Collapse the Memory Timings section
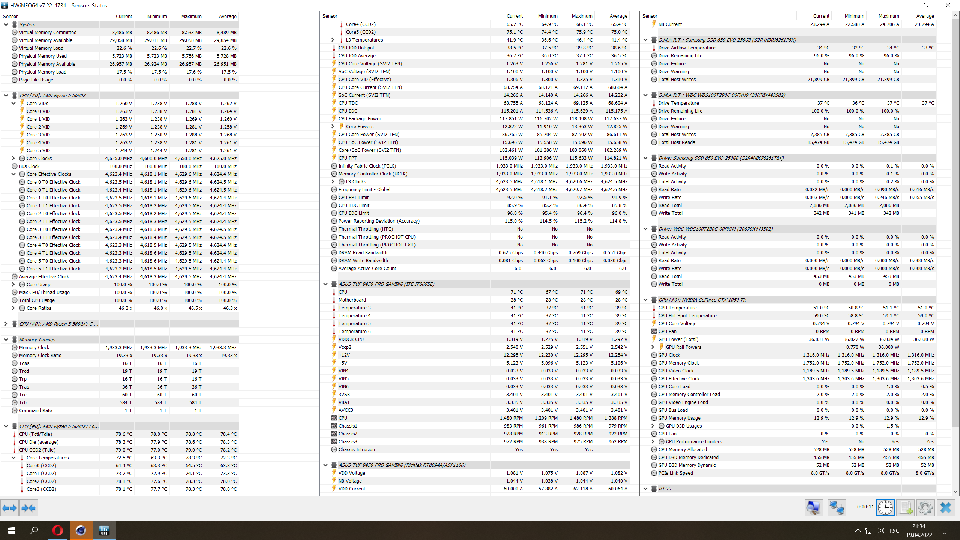Viewport: 960px width, 540px height. (x=6, y=339)
